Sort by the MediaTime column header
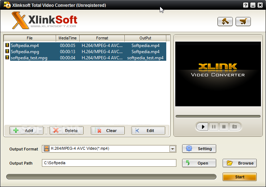The image size is (266, 187). pyautogui.click(x=68, y=38)
